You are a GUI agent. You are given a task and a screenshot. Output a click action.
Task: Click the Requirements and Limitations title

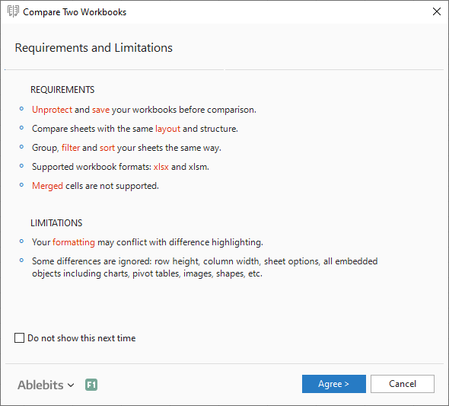(94, 47)
